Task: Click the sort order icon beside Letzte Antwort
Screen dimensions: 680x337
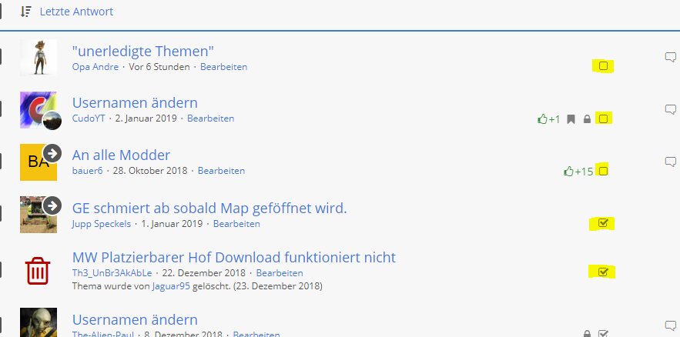Action: click(26, 12)
